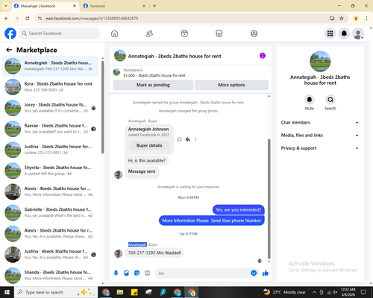Click Mark as pending button
Viewport: 373px width, 298px height.
tap(153, 85)
